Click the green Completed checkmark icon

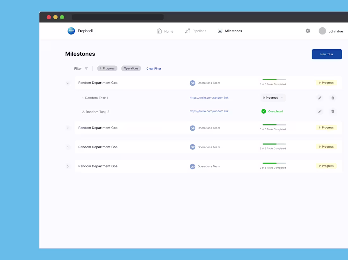tap(264, 111)
